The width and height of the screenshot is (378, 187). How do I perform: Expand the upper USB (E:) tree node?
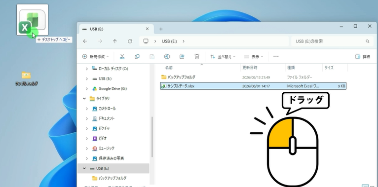click(x=87, y=79)
